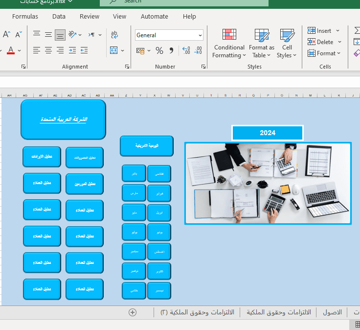Click the Decrease Font Size icon
360x330 pixels.
click(x=19, y=34)
